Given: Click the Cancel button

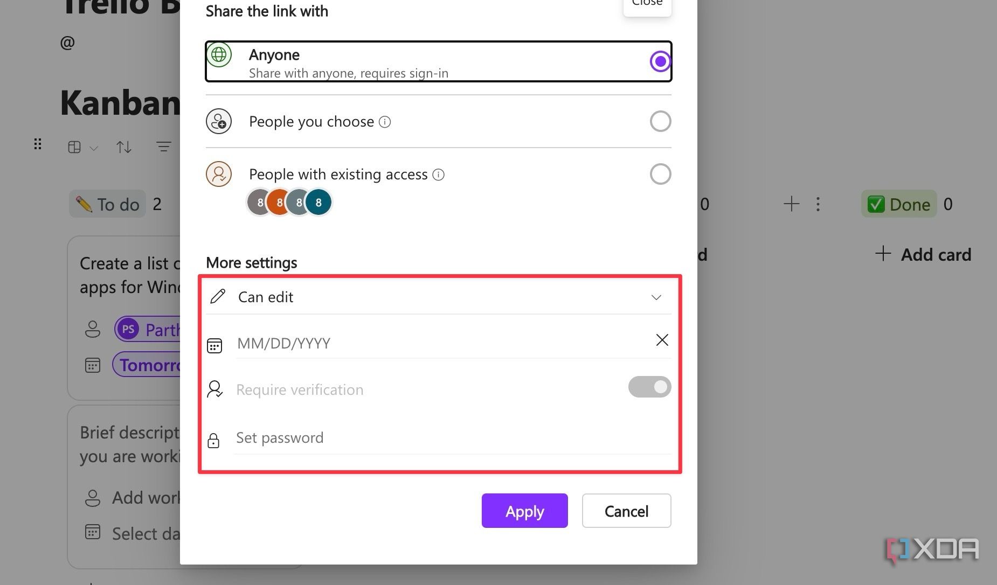Looking at the screenshot, I should pyautogui.click(x=626, y=511).
